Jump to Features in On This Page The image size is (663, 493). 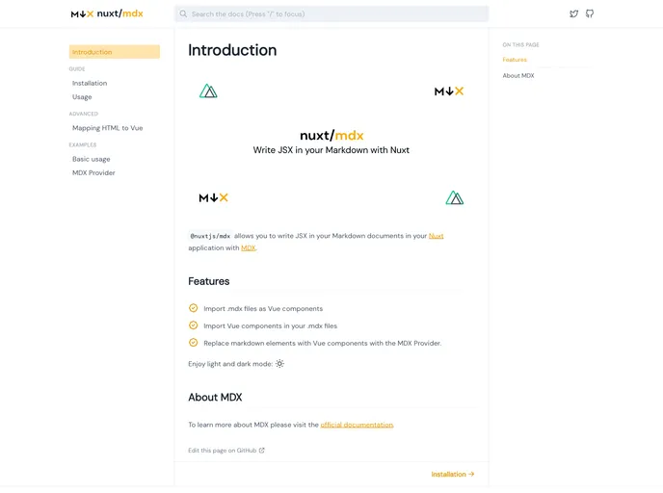click(515, 60)
